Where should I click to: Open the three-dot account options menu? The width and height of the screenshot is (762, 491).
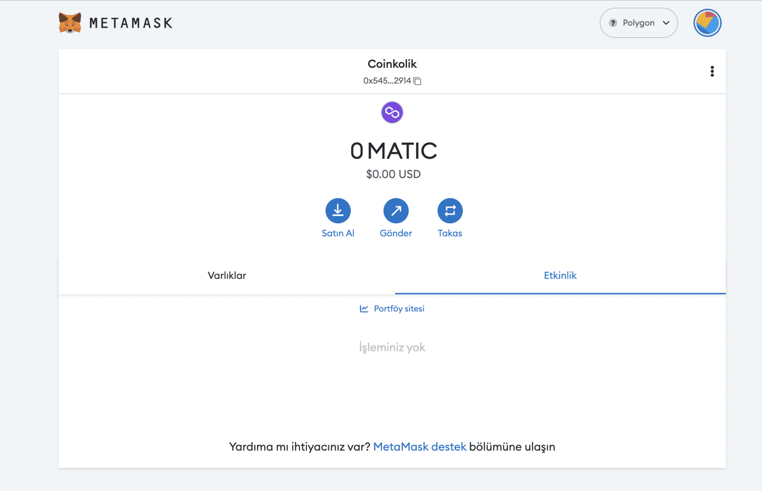712,71
